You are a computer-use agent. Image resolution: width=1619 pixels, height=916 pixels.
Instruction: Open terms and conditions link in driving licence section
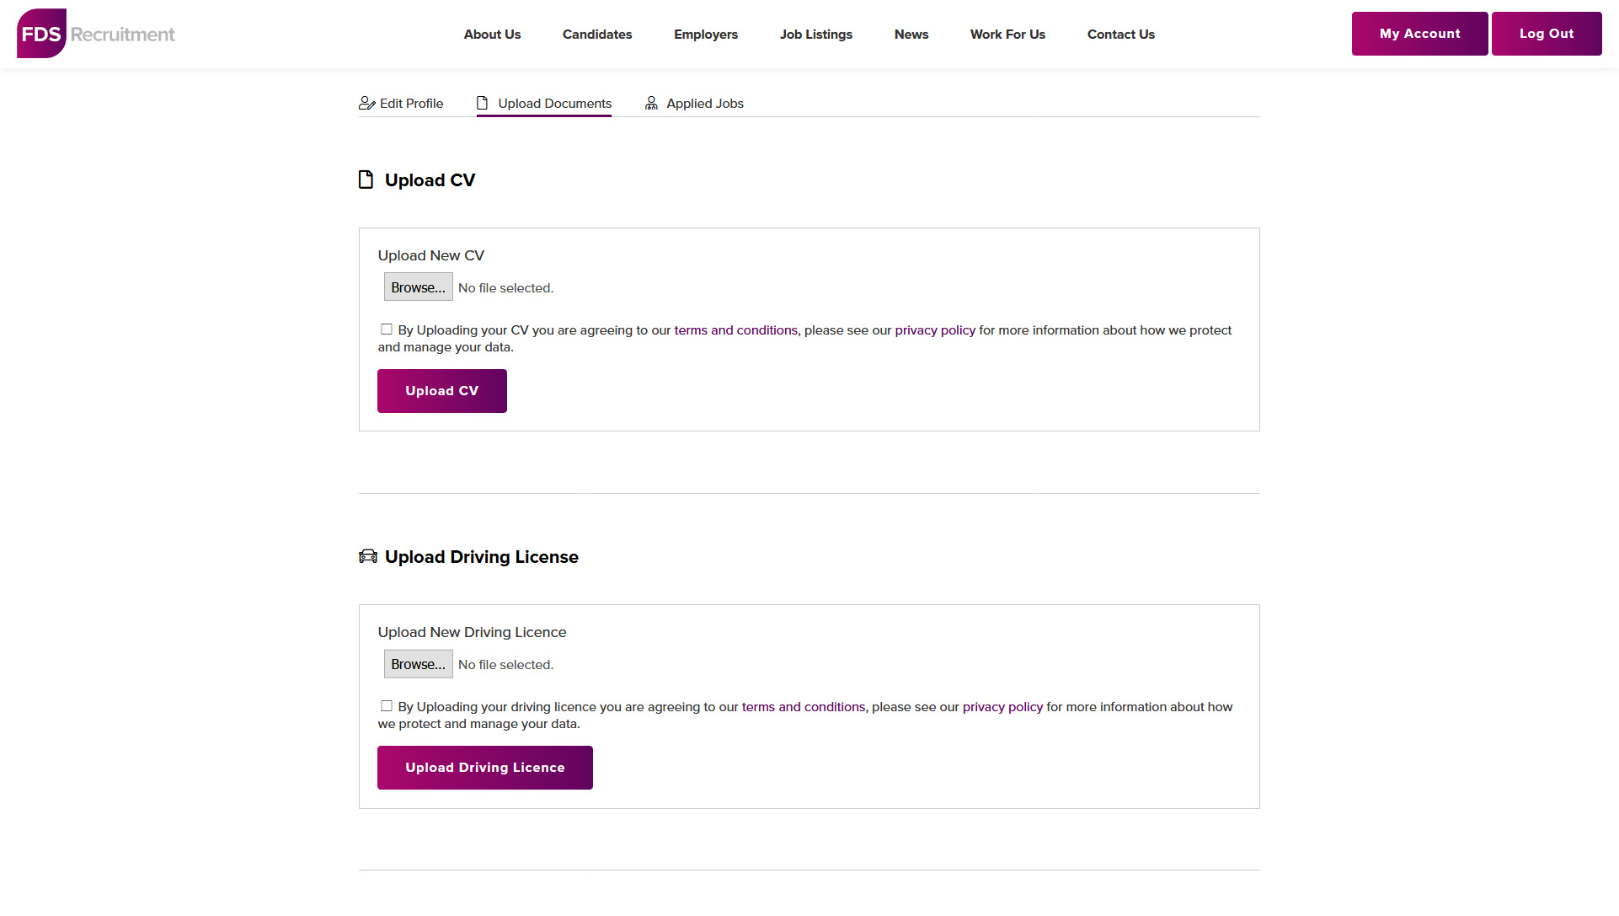(804, 707)
